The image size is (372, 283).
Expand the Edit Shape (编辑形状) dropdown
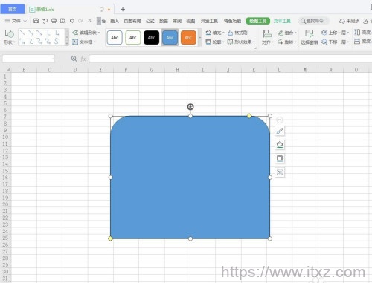[x=86, y=33]
